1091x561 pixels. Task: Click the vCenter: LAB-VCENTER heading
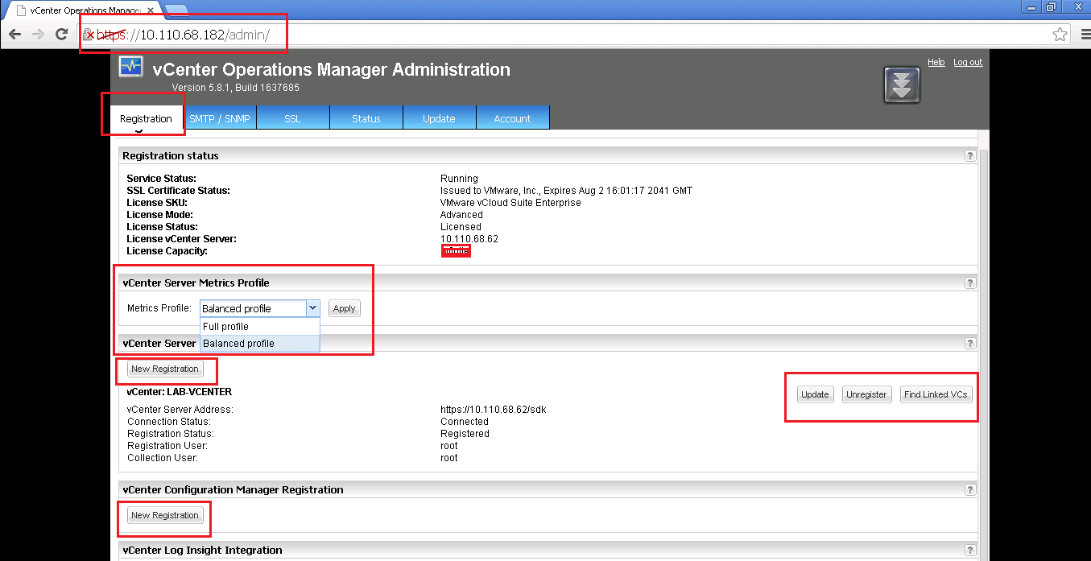point(180,392)
